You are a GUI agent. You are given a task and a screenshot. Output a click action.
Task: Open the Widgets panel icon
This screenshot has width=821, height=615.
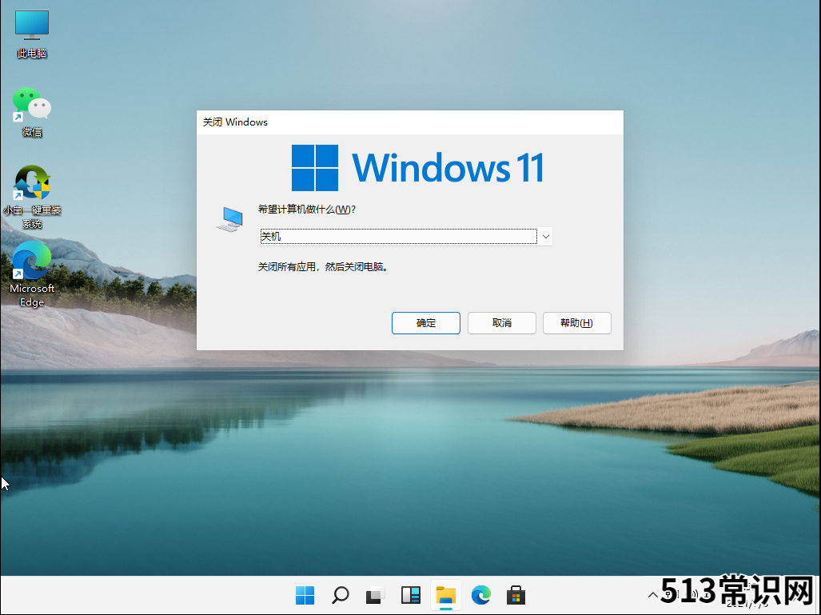(x=410, y=595)
